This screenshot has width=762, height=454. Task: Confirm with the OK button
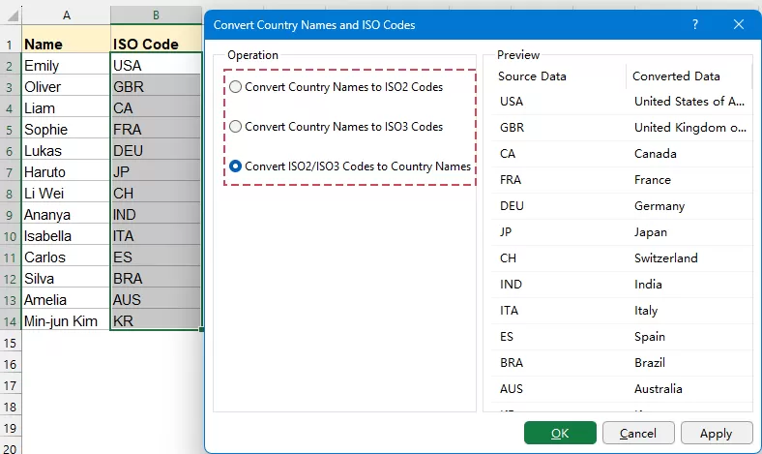click(x=560, y=433)
